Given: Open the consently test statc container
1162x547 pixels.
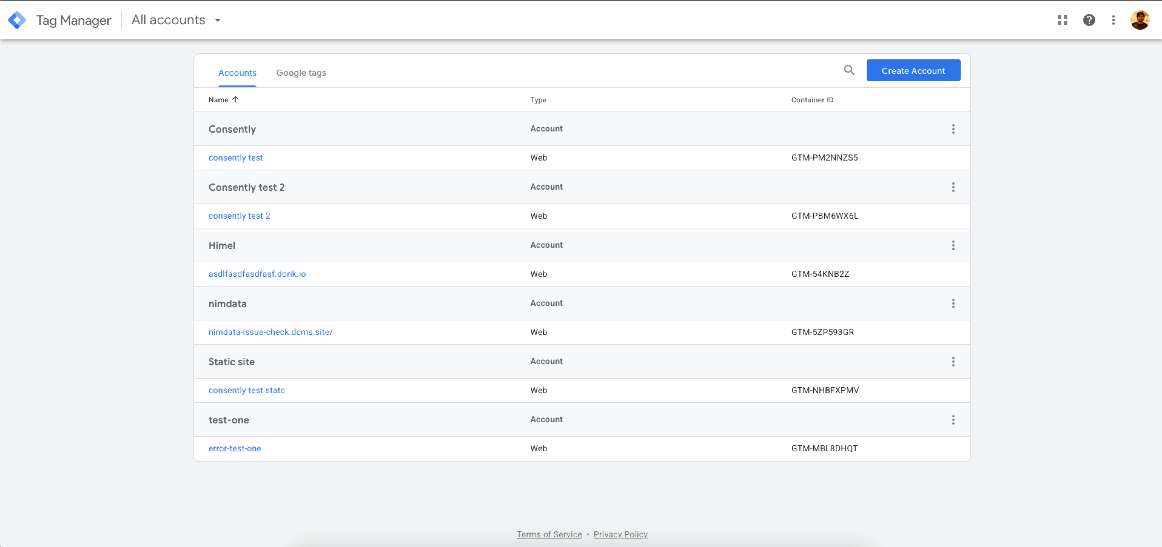Looking at the screenshot, I should click(x=246, y=390).
